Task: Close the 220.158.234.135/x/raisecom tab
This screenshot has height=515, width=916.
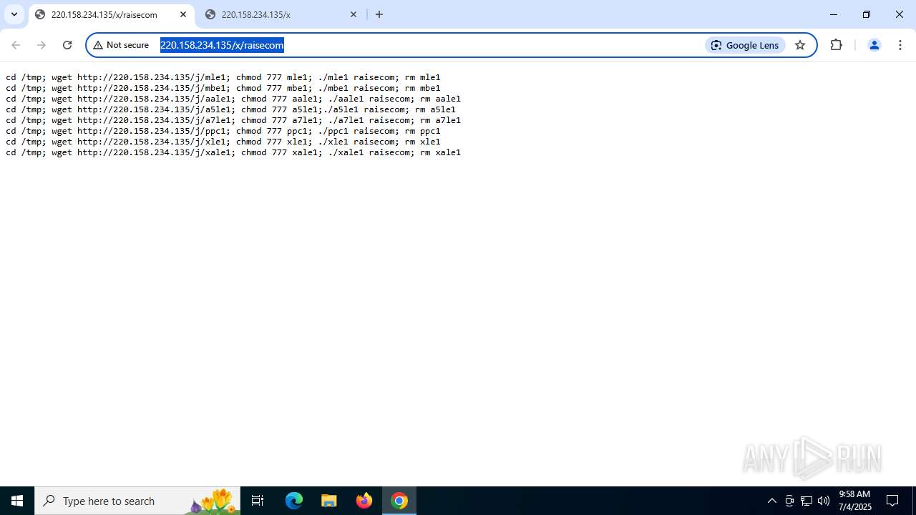Action: tap(183, 14)
